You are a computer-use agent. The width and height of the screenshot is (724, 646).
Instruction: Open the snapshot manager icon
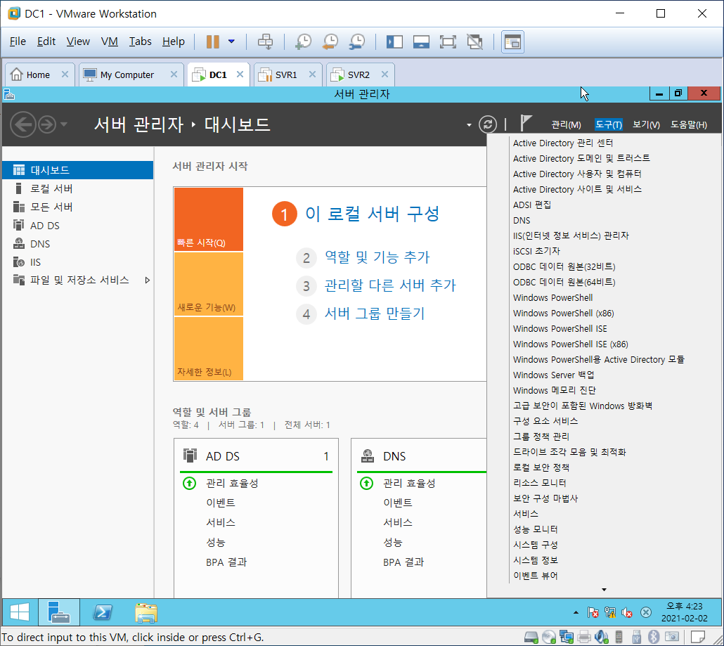coord(357,41)
